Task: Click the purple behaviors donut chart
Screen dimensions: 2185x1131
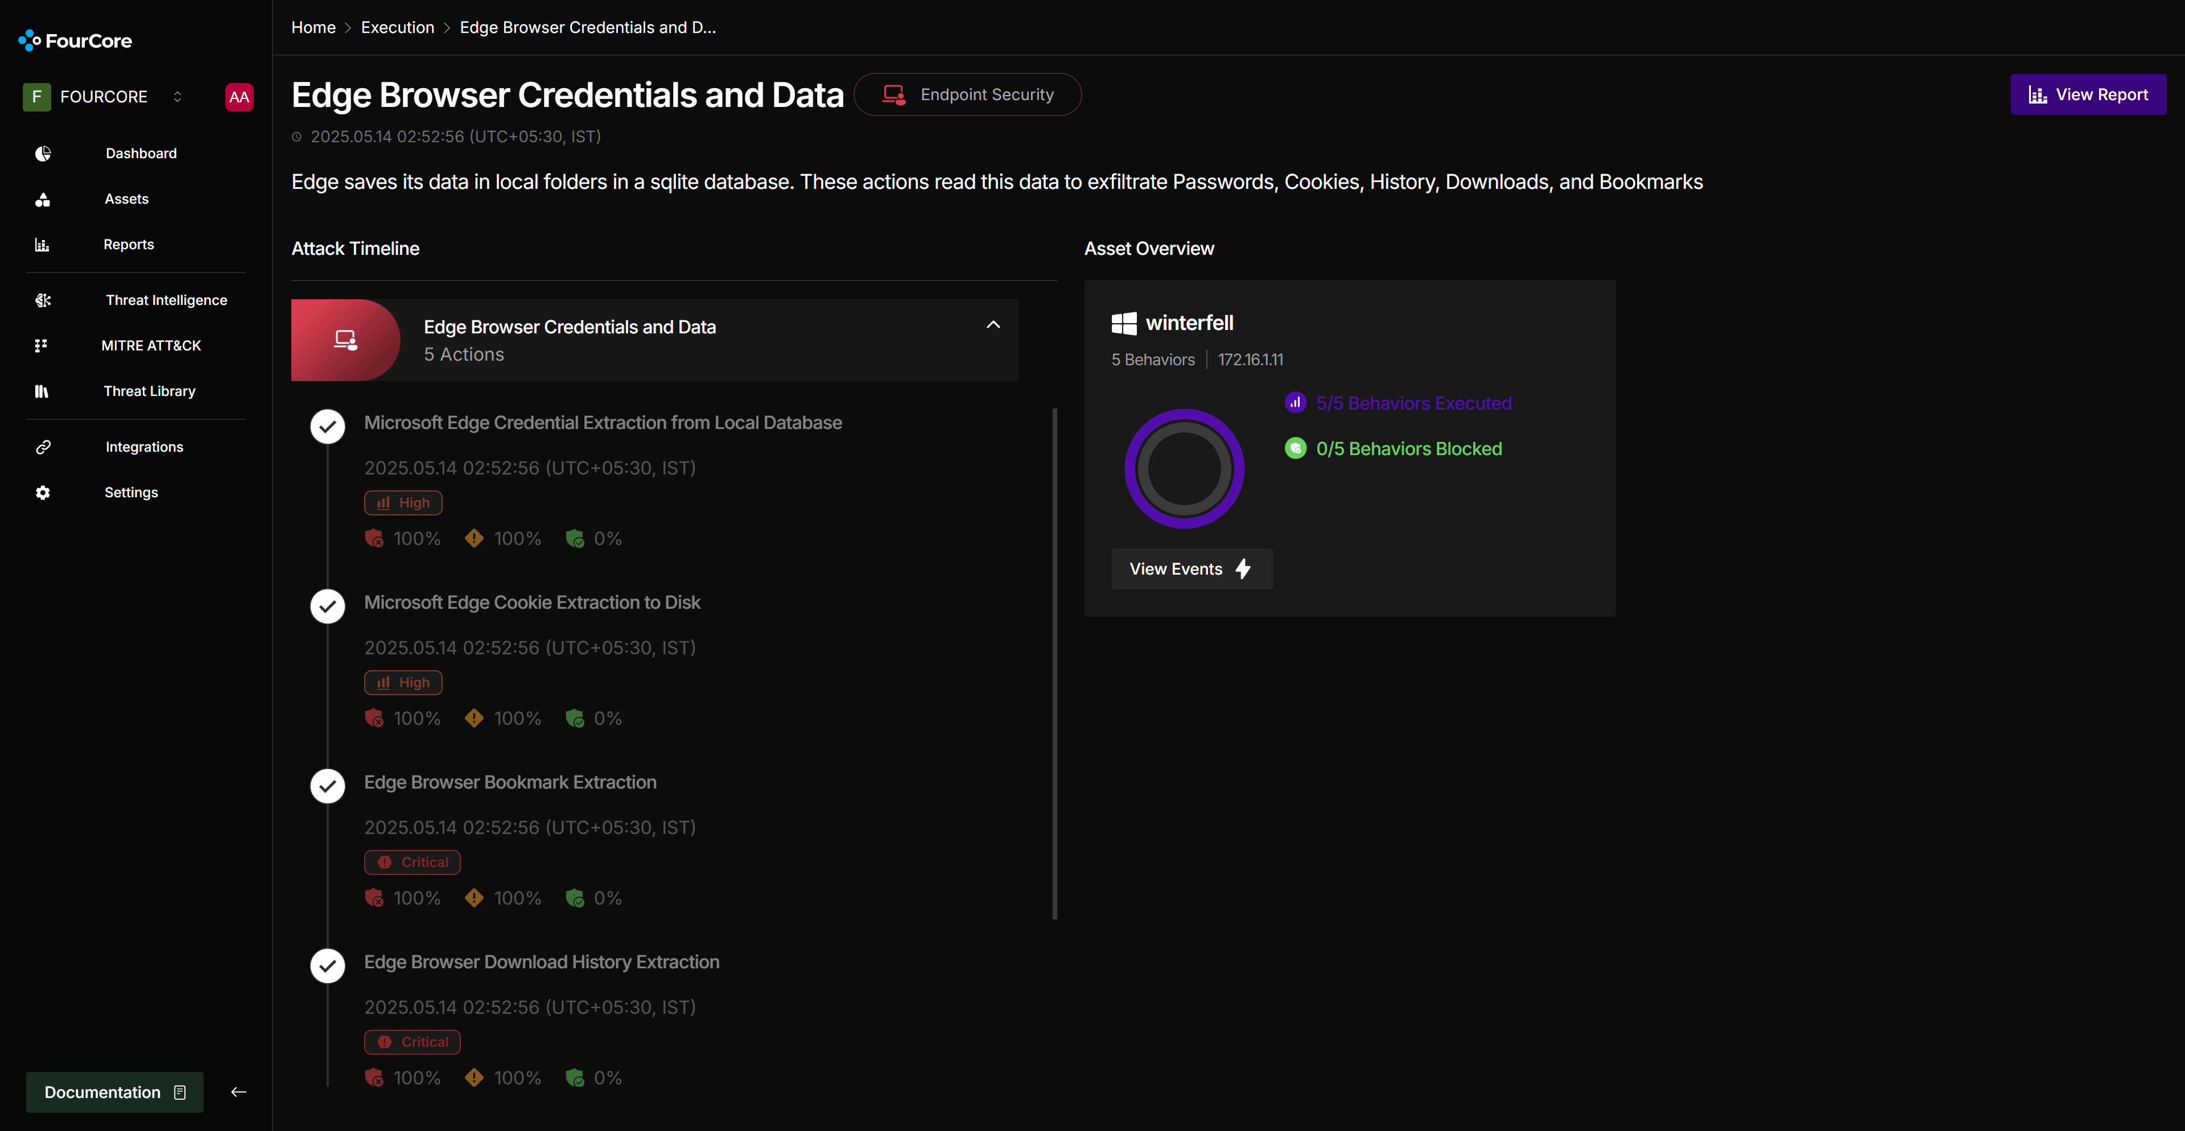Action: point(1184,469)
